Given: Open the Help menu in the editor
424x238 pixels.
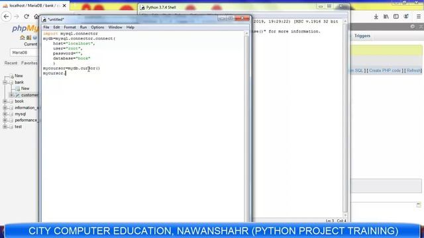Looking at the screenshot, I should (131, 27).
